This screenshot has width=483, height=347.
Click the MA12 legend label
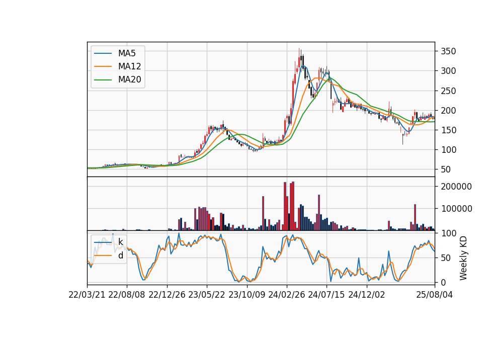129,66
